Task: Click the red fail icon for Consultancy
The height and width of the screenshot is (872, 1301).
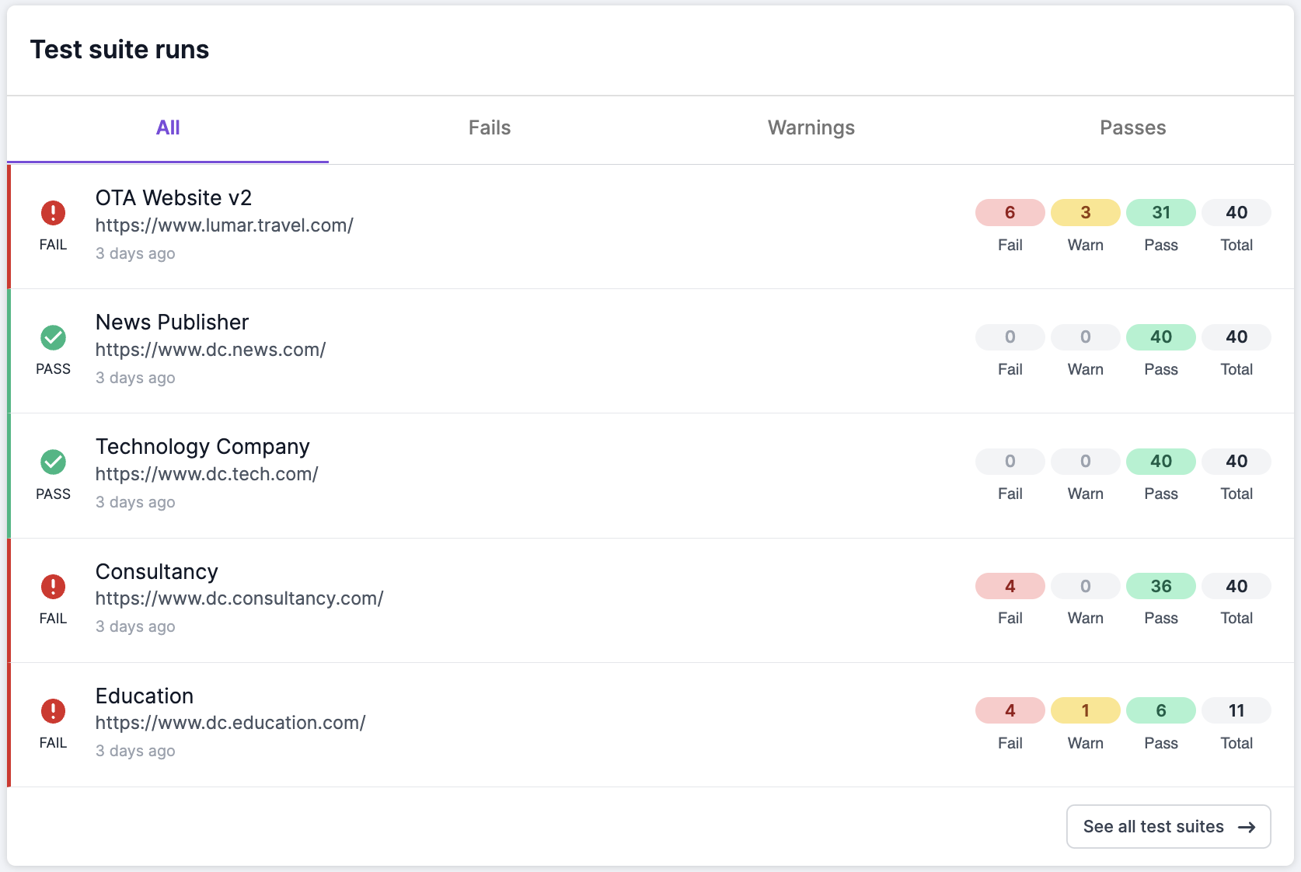Action: click(53, 587)
